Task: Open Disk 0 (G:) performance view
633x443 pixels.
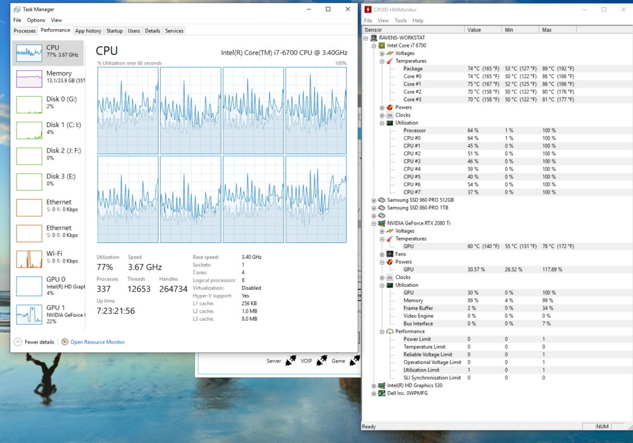Action: (x=49, y=104)
